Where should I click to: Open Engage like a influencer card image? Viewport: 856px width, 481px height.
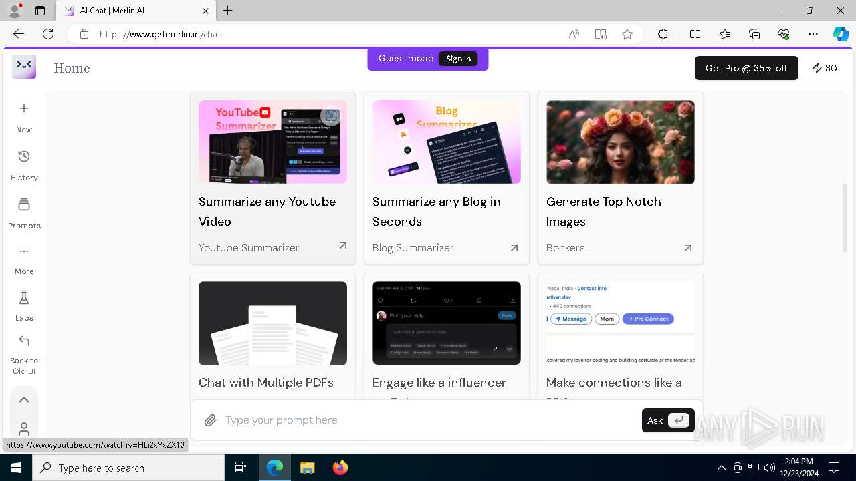[x=447, y=323]
